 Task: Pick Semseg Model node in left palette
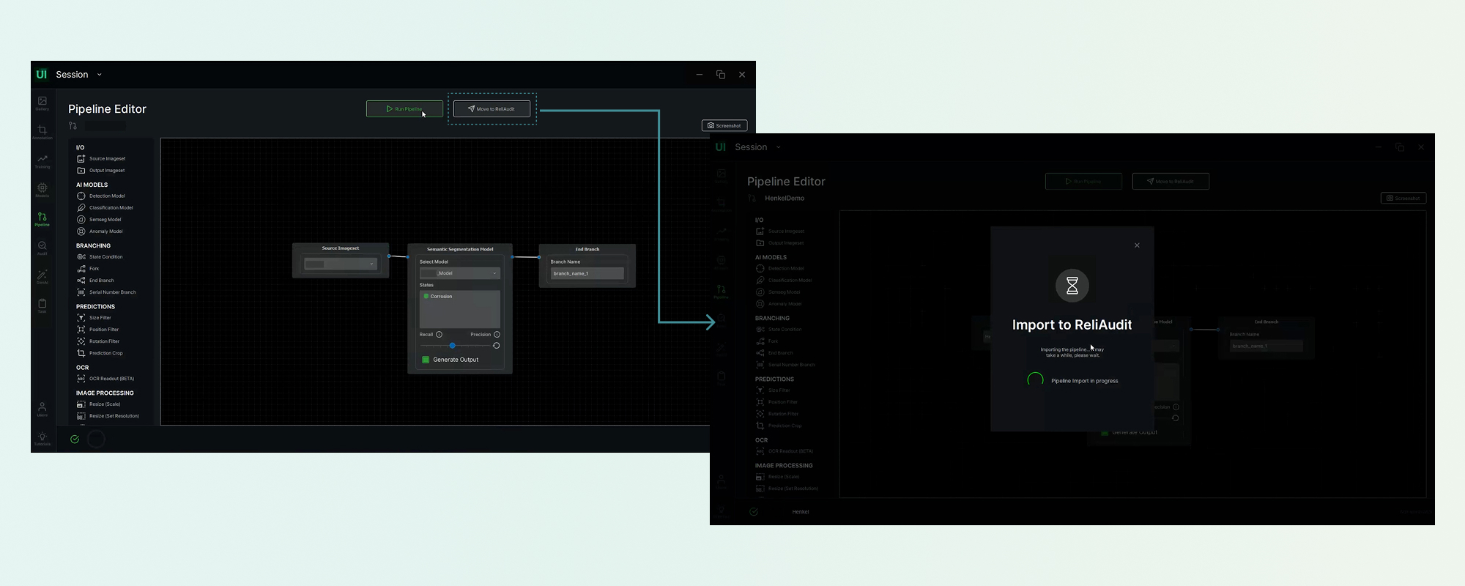[x=99, y=220]
